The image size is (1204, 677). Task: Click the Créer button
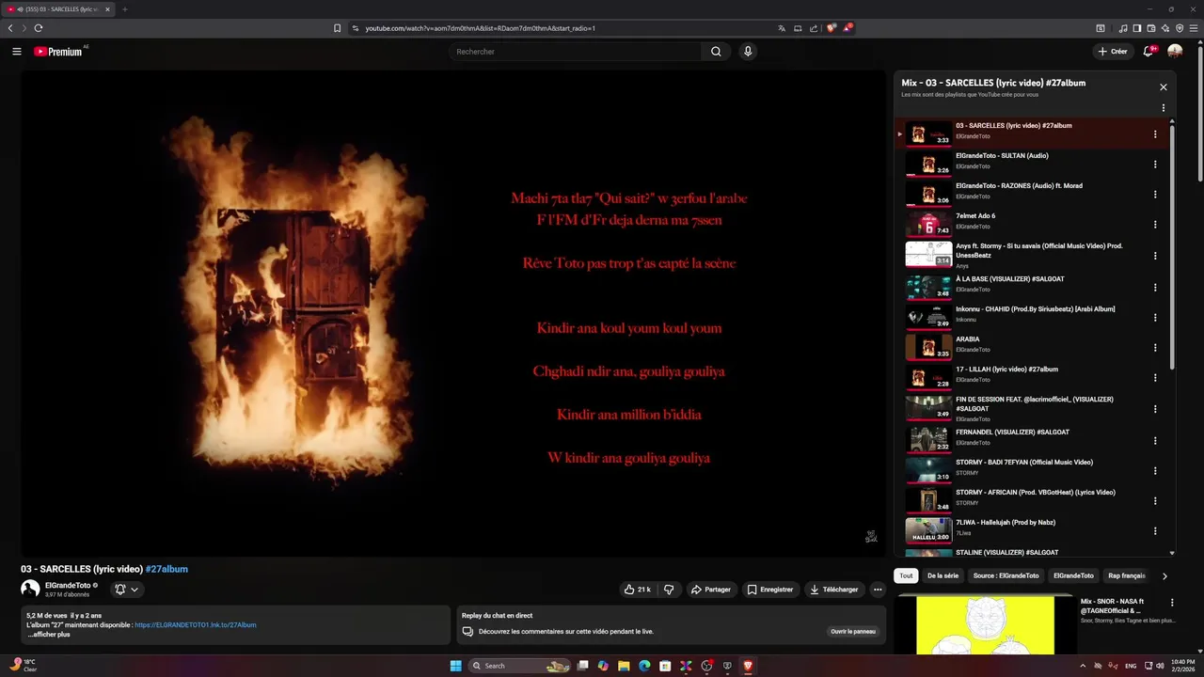(x=1113, y=52)
